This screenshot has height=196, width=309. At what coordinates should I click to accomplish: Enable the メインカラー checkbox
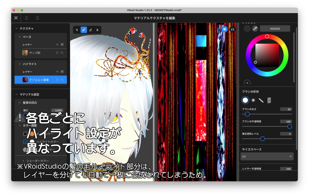(25, 134)
